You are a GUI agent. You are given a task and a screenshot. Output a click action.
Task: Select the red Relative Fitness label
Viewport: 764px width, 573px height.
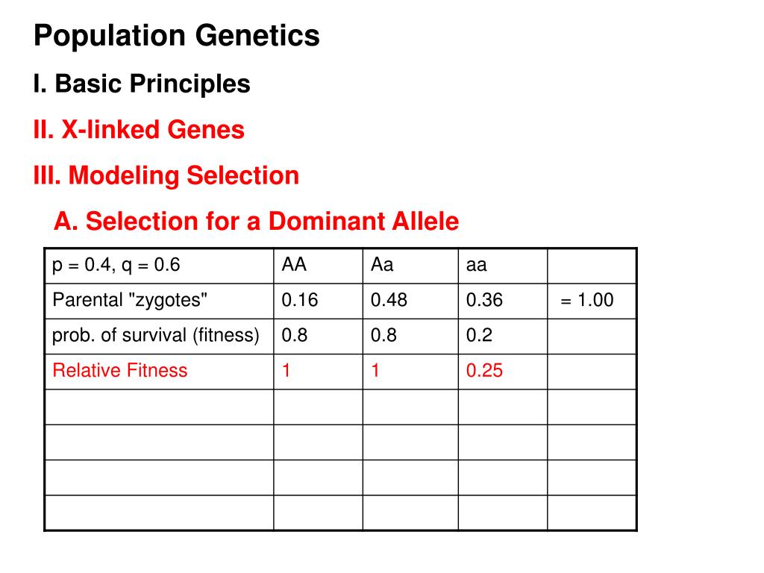pyautogui.click(x=120, y=370)
